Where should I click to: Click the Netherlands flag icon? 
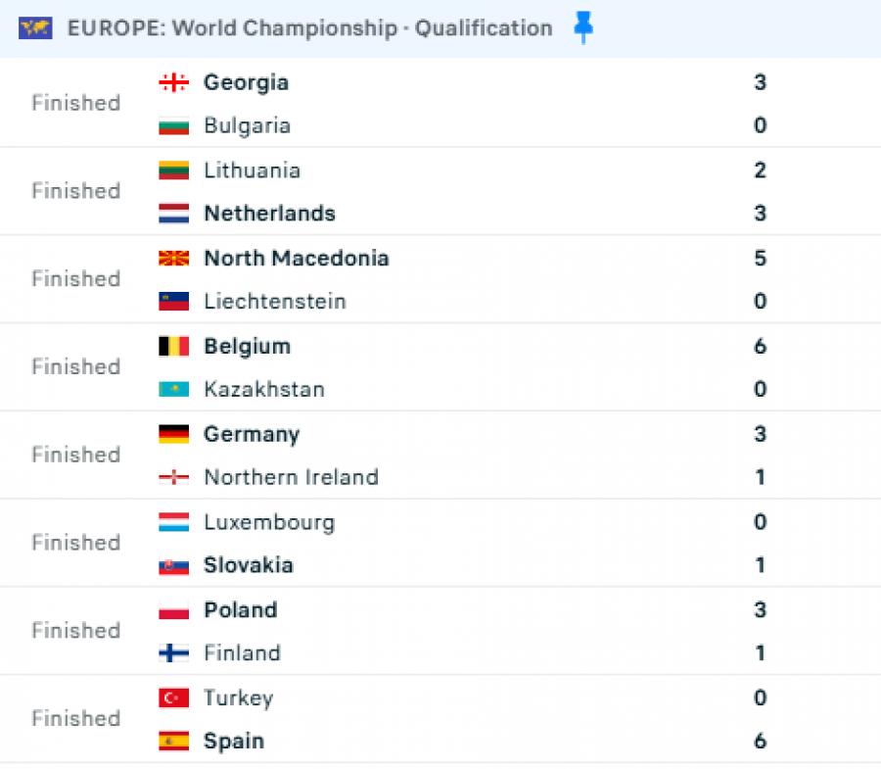click(x=173, y=214)
